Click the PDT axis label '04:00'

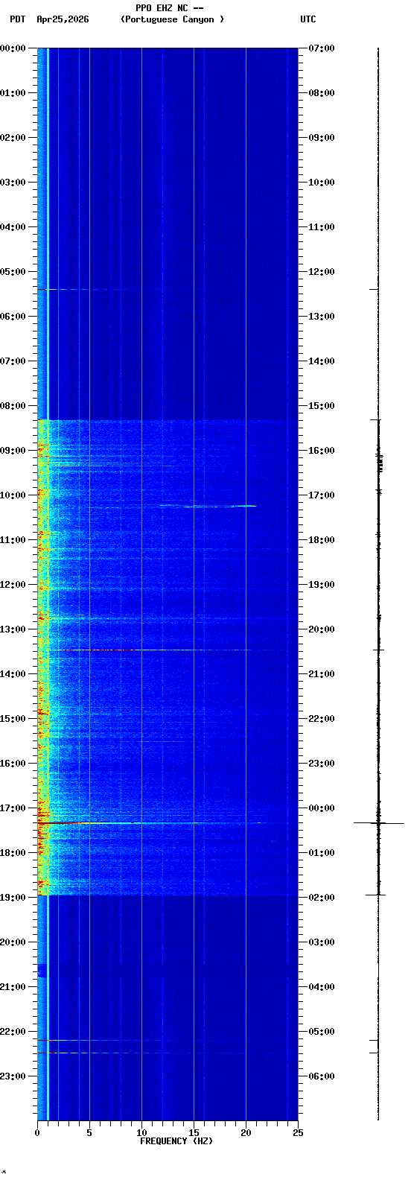[13, 227]
